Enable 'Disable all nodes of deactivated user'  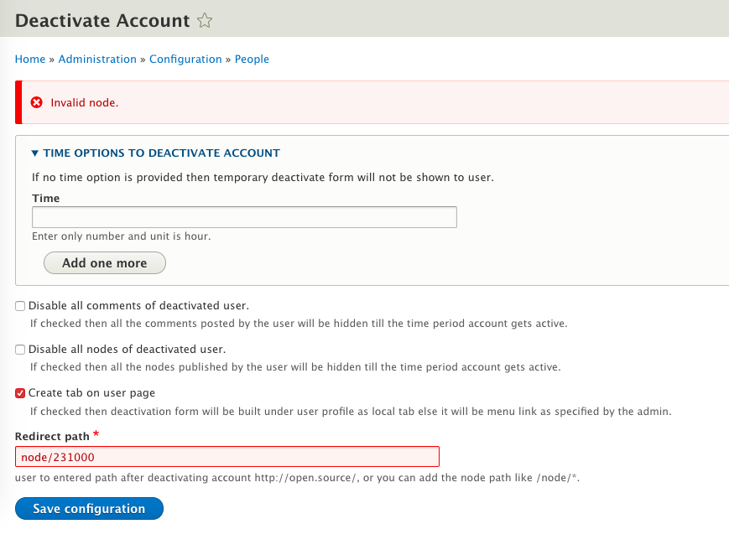click(19, 349)
